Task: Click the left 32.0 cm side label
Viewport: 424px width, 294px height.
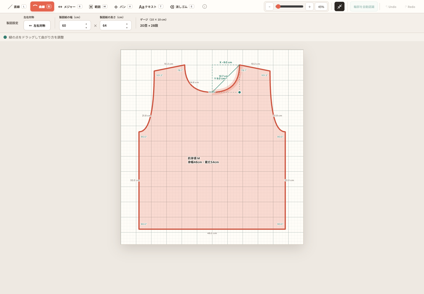Action: pos(135,180)
